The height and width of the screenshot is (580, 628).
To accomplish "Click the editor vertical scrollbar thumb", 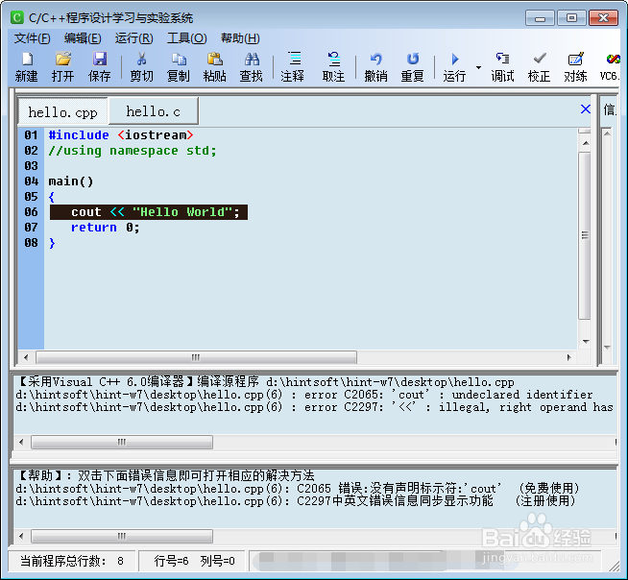I will (585, 235).
